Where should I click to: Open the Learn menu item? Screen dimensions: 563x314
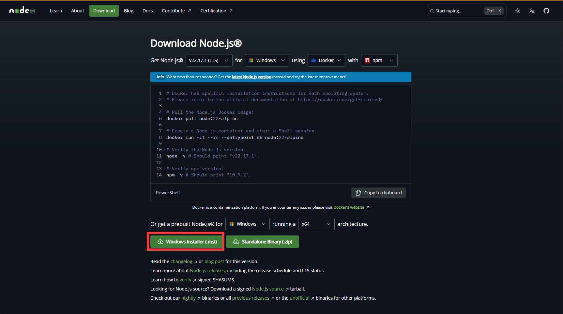(56, 11)
